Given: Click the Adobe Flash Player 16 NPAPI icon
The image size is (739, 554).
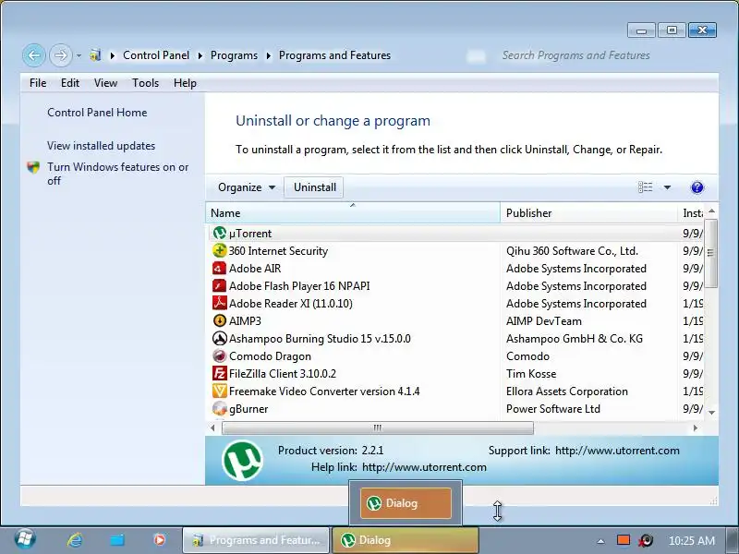Looking at the screenshot, I should click(x=219, y=285).
